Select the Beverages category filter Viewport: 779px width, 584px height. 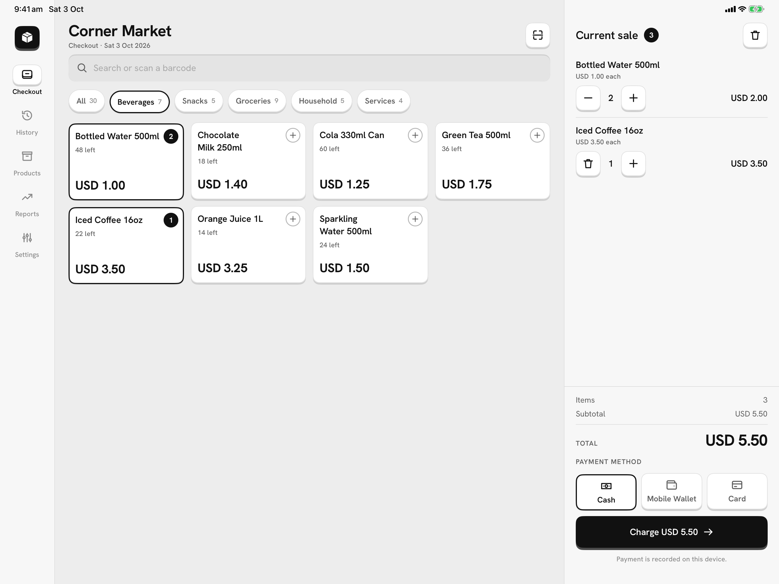[x=140, y=102]
